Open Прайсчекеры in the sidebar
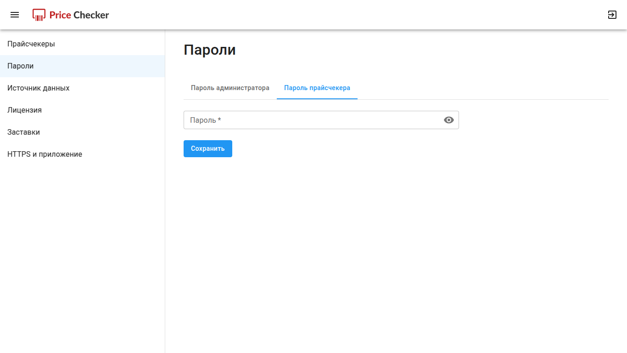The image size is (627, 353). pyautogui.click(x=83, y=44)
